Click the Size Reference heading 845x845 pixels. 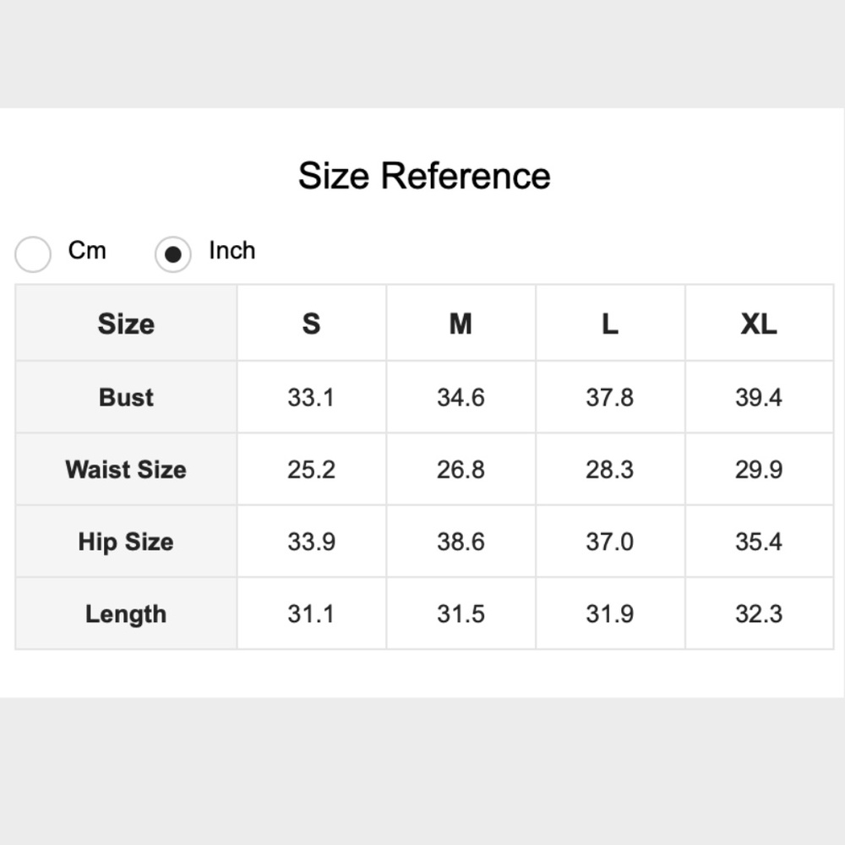tap(424, 176)
